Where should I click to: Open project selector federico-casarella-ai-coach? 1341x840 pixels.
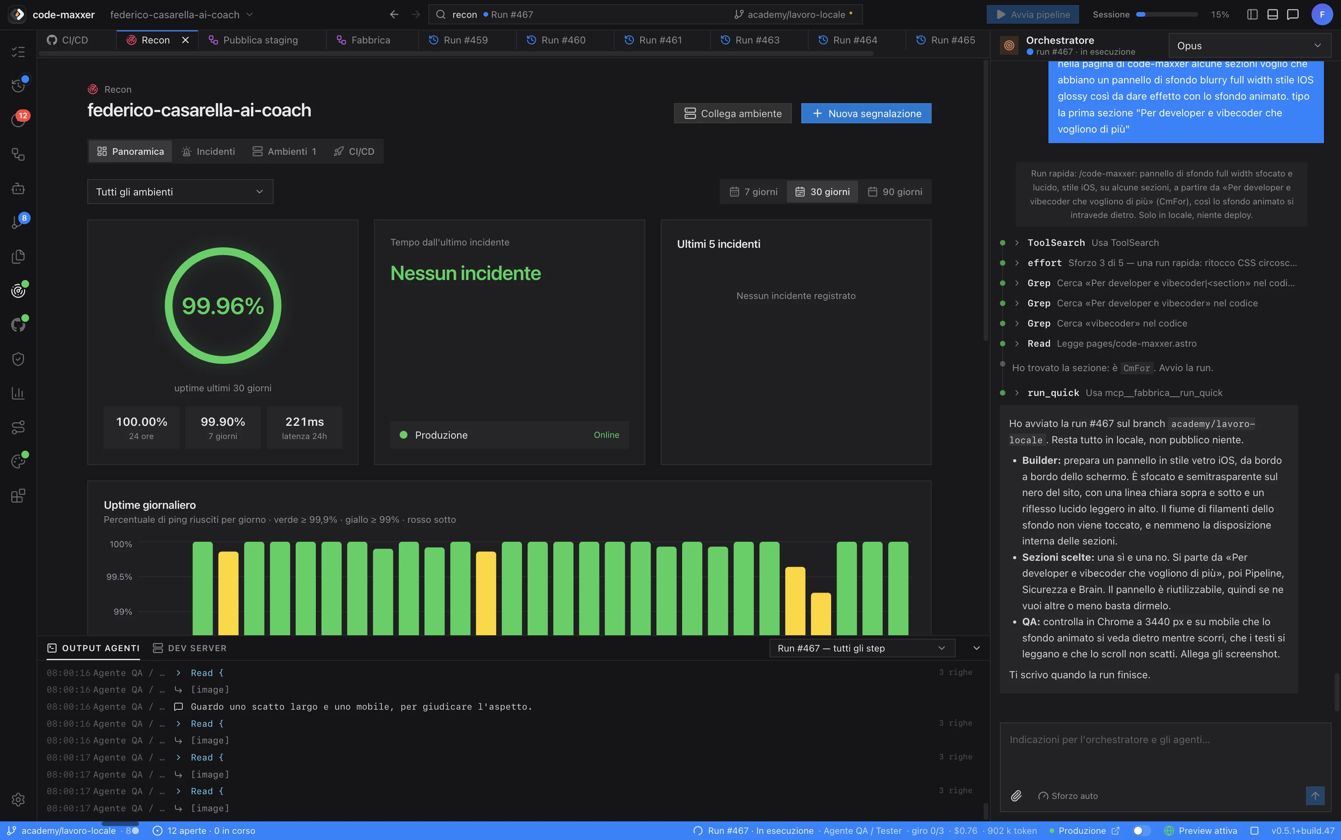181,14
